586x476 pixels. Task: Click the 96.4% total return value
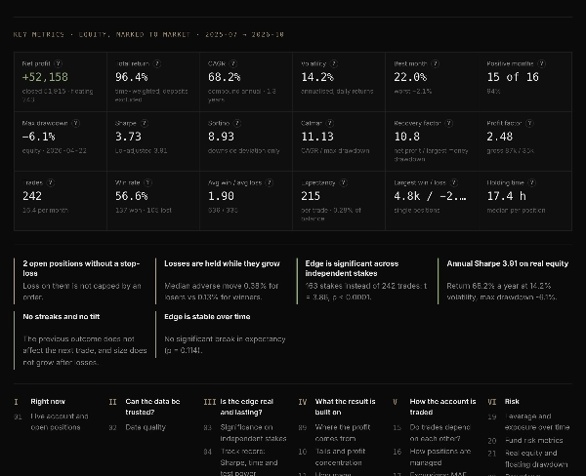pos(131,77)
